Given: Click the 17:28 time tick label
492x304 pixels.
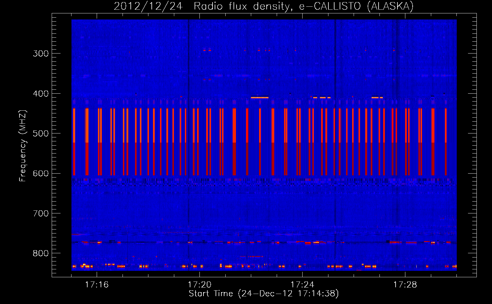Looking at the screenshot, I should tap(405, 285).
